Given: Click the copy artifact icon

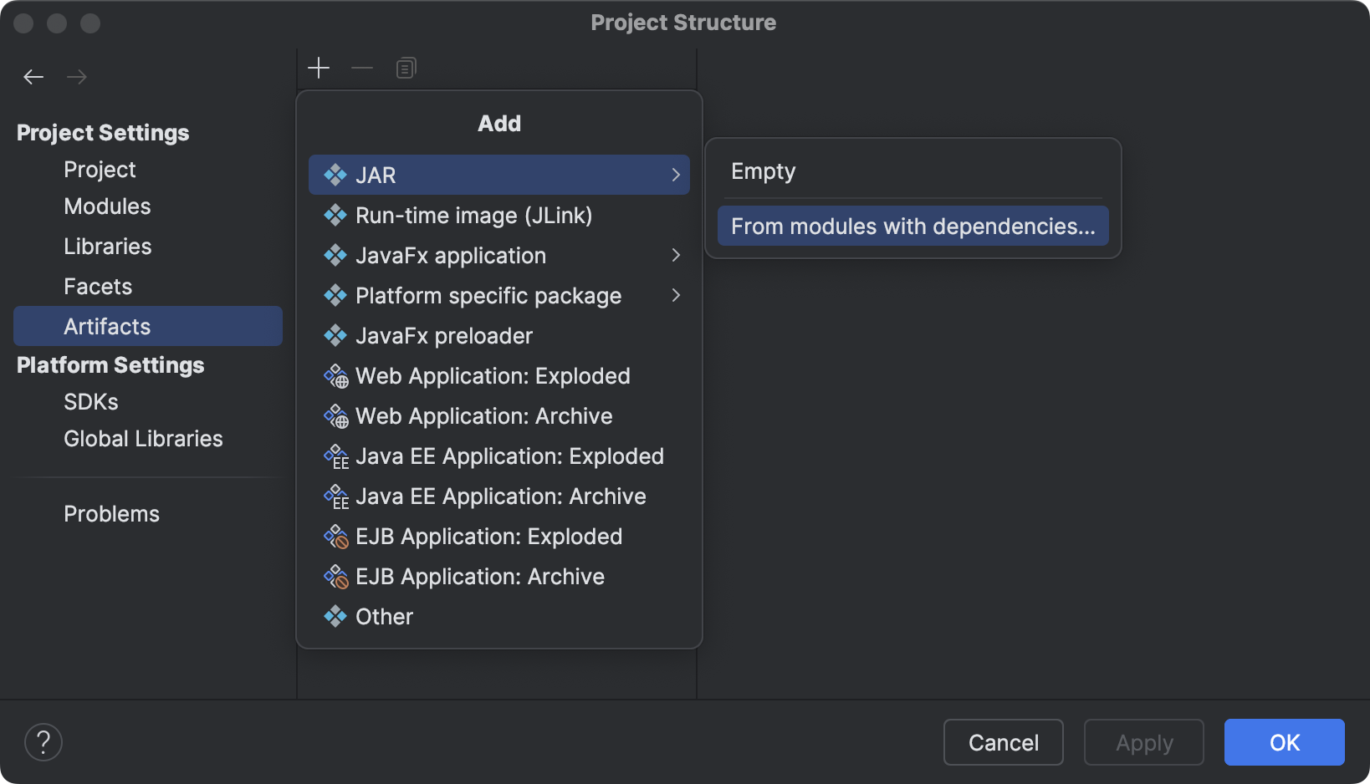Looking at the screenshot, I should click(406, 68).
